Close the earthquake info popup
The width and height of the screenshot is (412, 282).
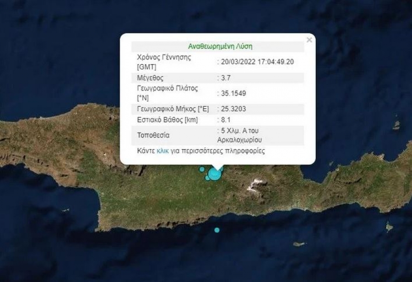coord(309,40)
